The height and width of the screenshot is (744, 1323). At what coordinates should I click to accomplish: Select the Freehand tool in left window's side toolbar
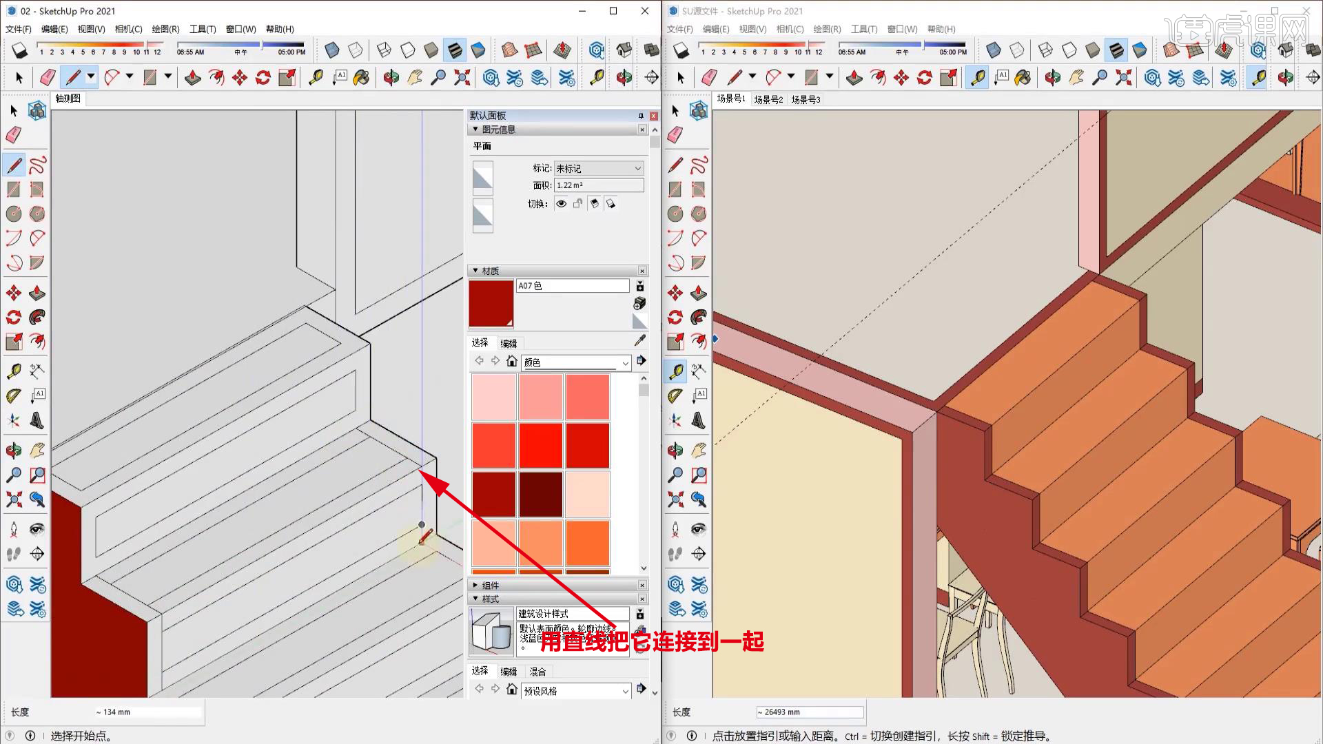coord(37,165)
